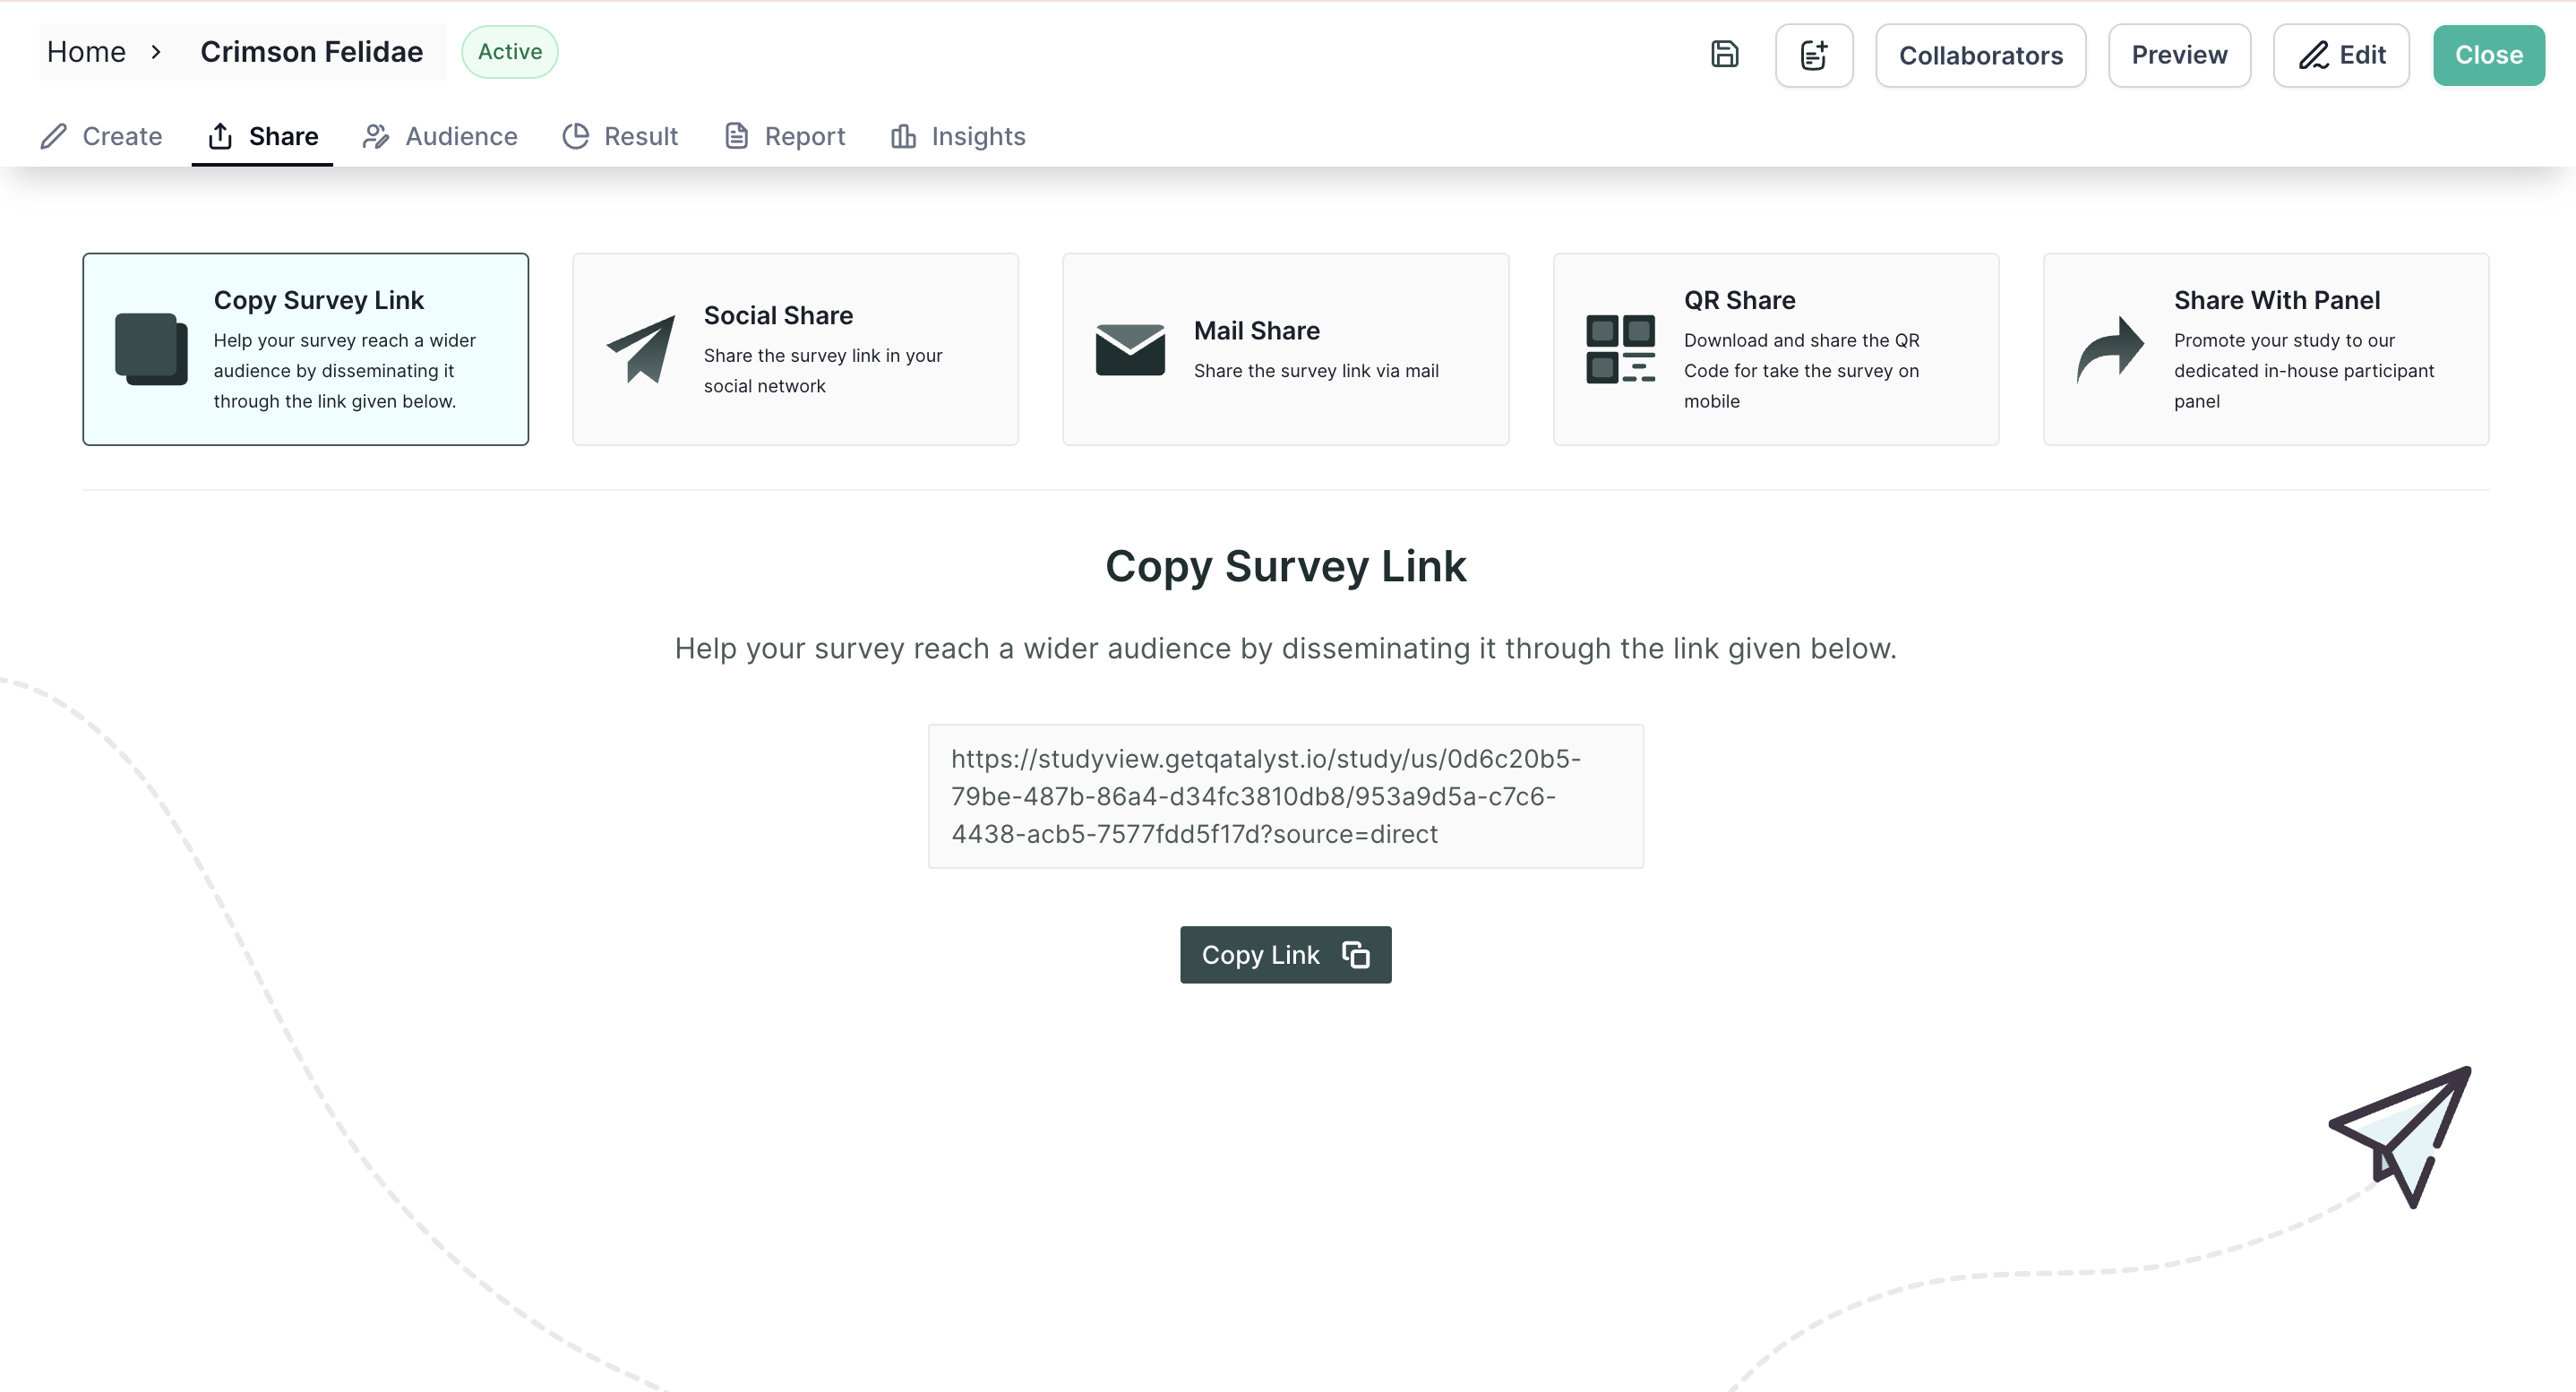Click the bar chart icon beside Insights
This screenshot has height=1392, width=2576.
coord(903,136)
